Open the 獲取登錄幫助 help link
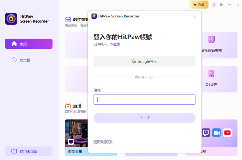 (x=103, y=142)
